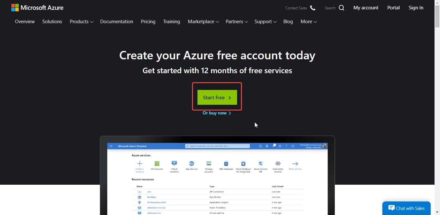Click the More services arrow icon in preview
The image size is (440, 215).
(x=295, y=164)
